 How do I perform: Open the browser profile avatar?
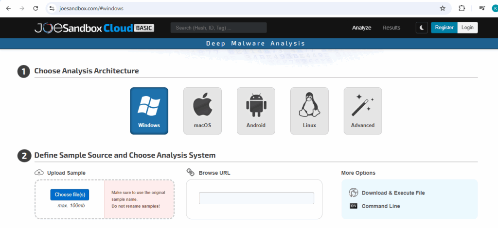[495, 9]
